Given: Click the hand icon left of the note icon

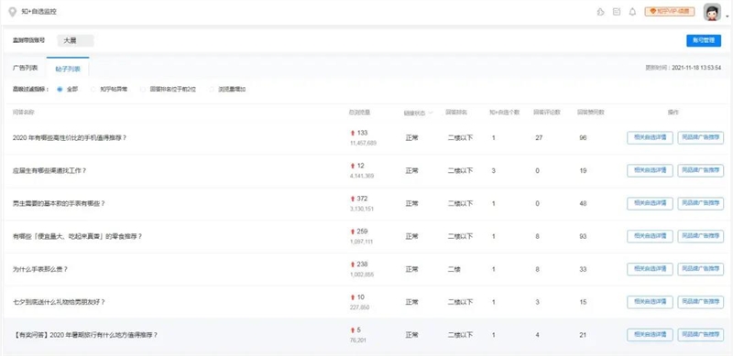Looking at the screenshot, I should (x=601, y=12).
